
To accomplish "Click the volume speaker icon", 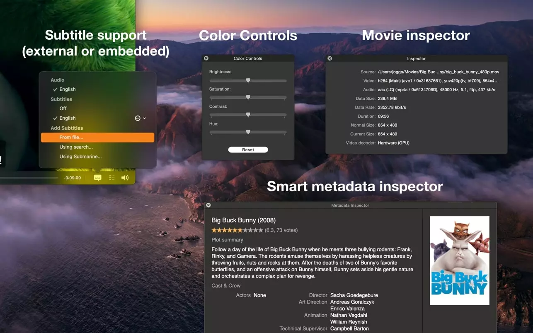I will point(125,178).
